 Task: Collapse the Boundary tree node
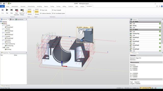(x=3, y=40)
